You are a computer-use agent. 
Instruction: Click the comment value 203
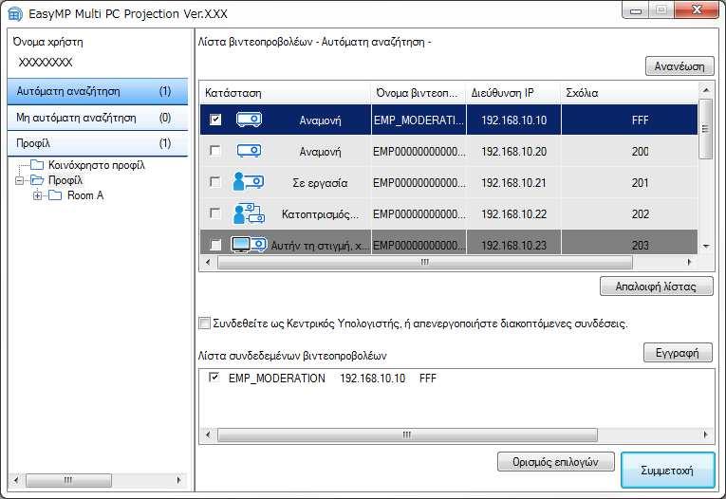click(640, 245)
